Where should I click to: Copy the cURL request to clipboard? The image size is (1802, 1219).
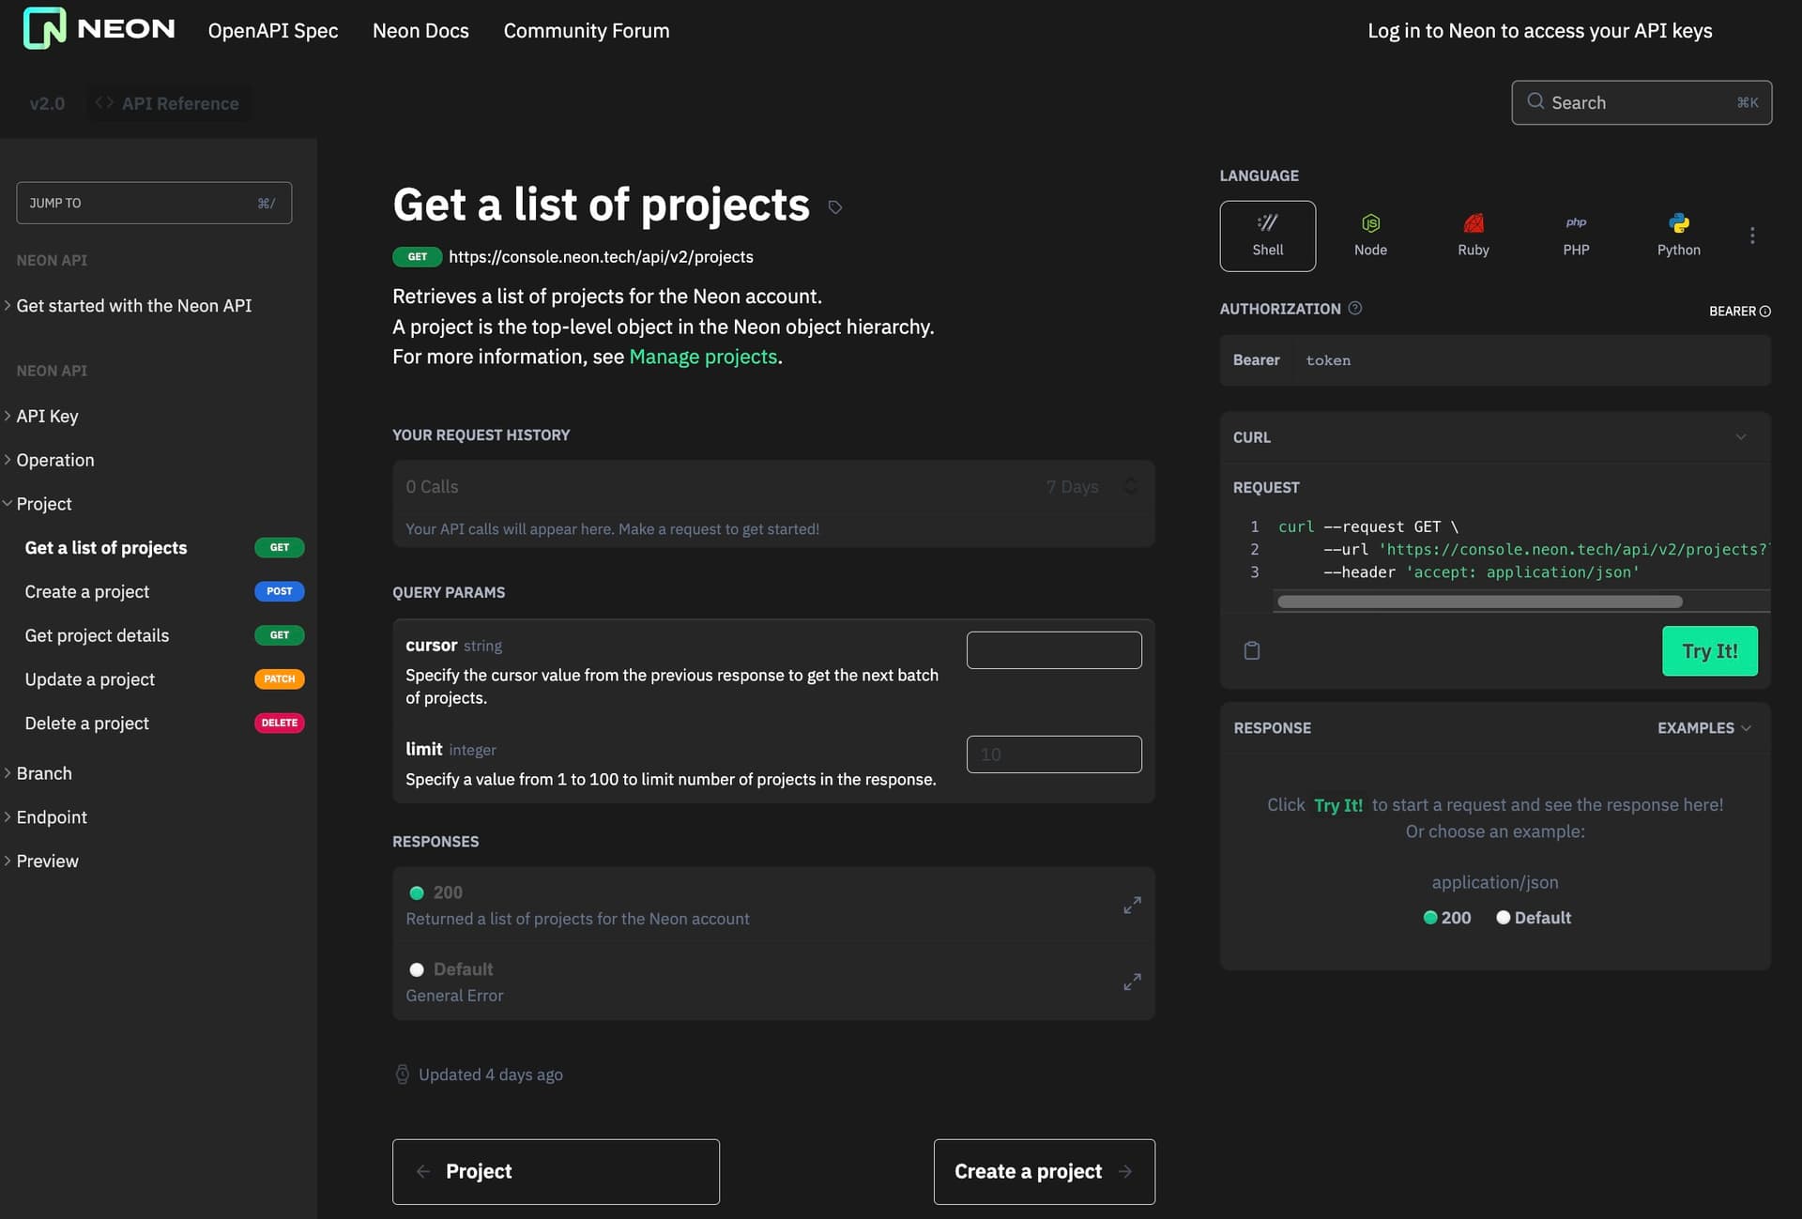pos(1252,649)
